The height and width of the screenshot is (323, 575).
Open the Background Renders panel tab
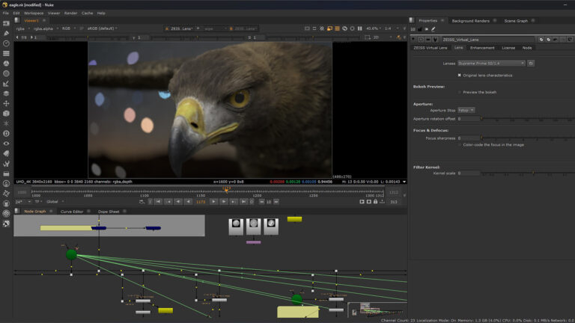pyautogui.click(x=471, y=20)
